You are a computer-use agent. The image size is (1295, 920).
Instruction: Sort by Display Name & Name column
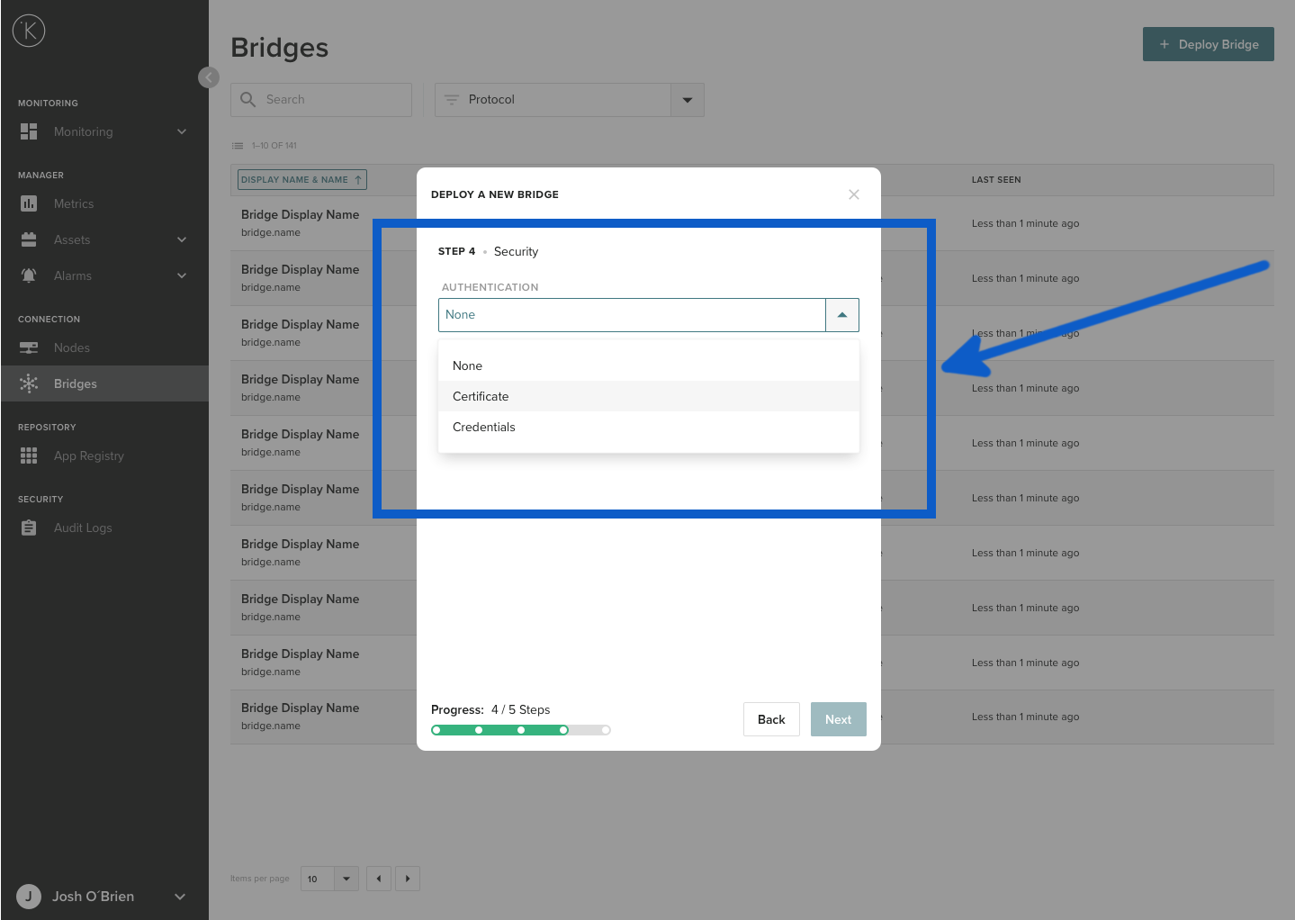301,179
